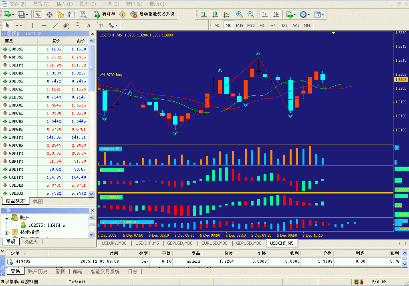The height and width of the screenshot is (286, 409).
Task: Switch to the EURUSD,M30 chart tab
Action: click(214, 243)
